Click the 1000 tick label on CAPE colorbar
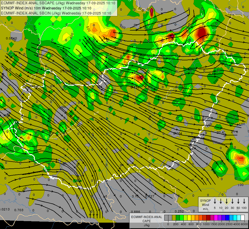Viewport: 249px width, 229px height. coord(206,224)
